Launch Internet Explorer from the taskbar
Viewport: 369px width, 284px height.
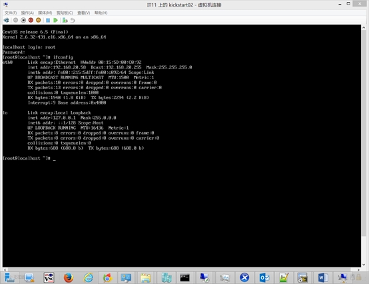88,278
